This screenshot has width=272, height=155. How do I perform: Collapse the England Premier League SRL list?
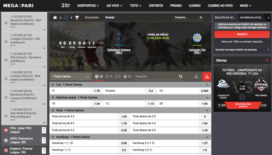[44, 150]
